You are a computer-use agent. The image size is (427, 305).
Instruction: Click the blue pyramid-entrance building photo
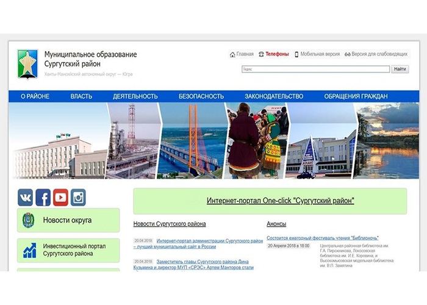[x=321, y=141]
